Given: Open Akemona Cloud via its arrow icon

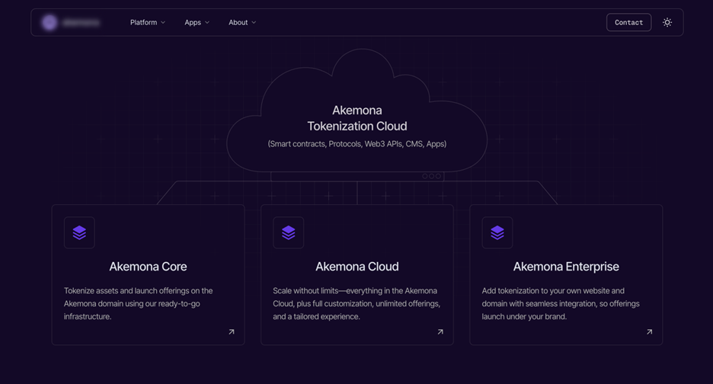Looking at the screenshot, I should [440, 332].
